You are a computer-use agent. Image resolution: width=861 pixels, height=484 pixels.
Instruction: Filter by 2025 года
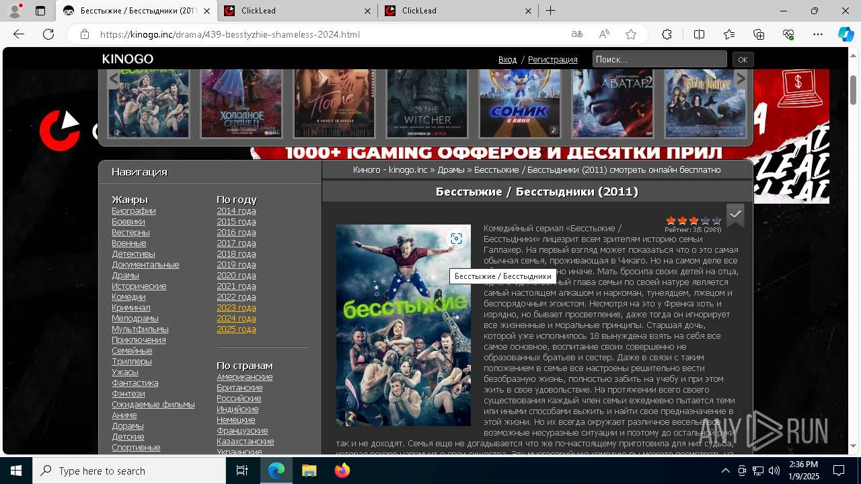[x=236, y=329]
